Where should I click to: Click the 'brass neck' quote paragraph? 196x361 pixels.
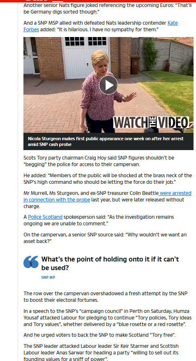pos(107,179)
